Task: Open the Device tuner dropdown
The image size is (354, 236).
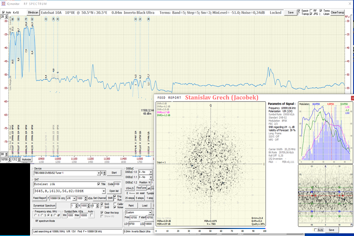Action: (x=99, y=173)
